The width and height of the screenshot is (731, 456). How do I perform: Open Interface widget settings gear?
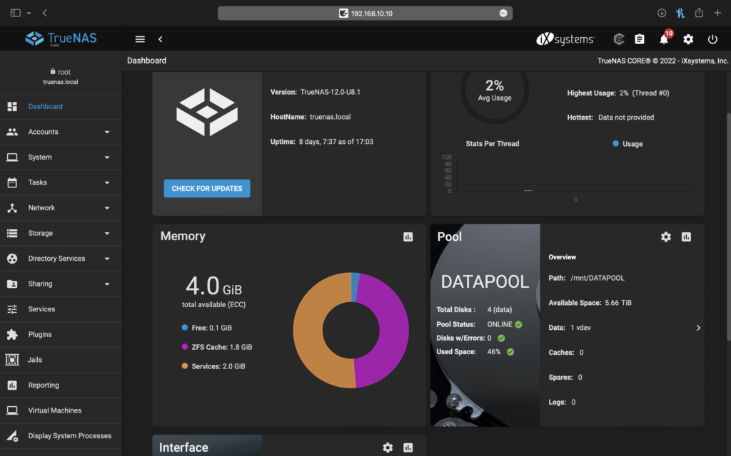(x=388, y=447)
